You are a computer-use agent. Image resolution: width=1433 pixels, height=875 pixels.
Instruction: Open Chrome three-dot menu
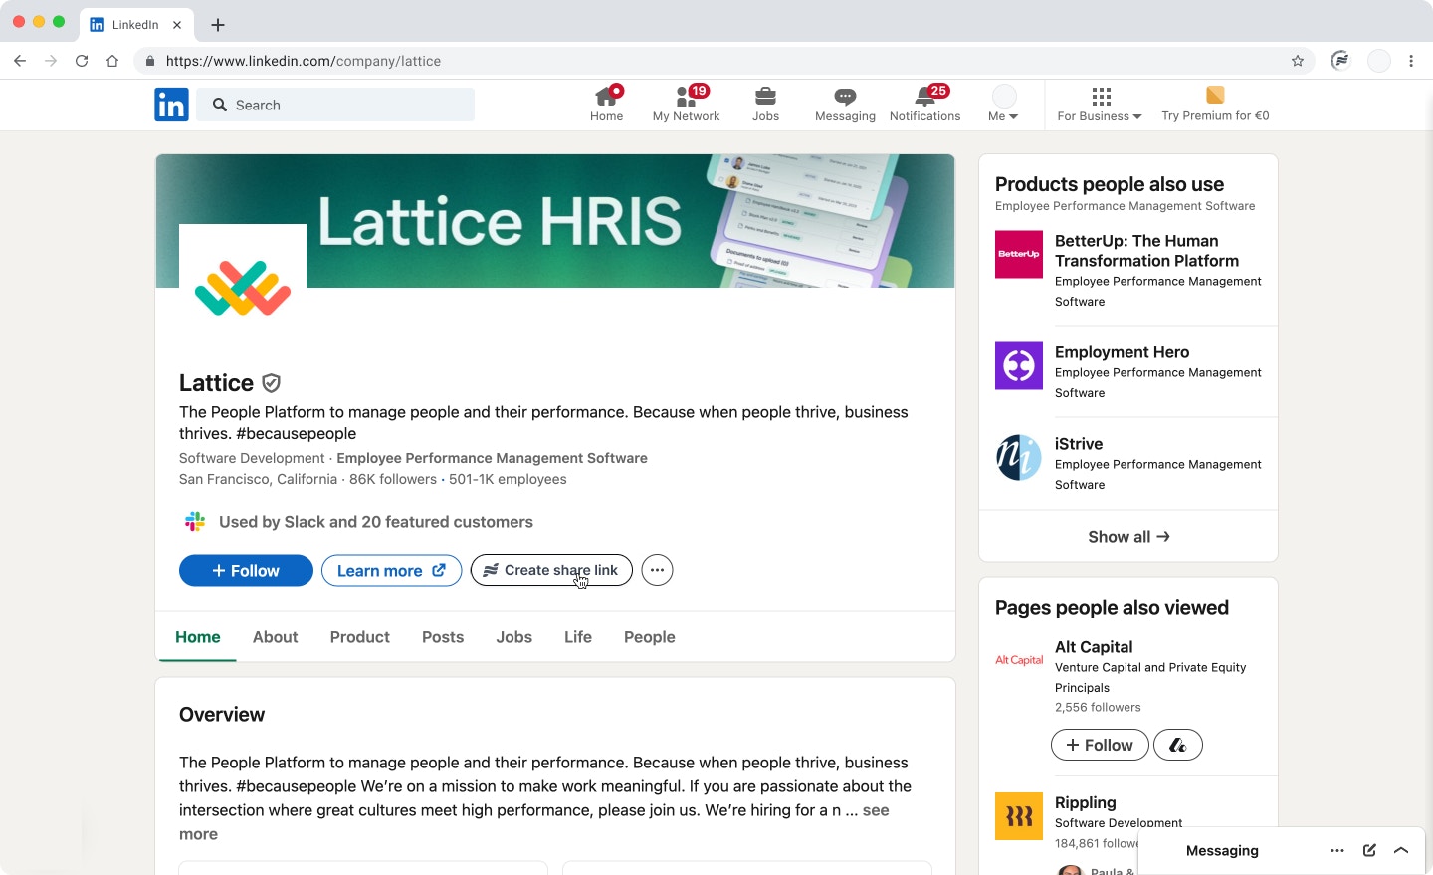click(x=1411, y=61)
